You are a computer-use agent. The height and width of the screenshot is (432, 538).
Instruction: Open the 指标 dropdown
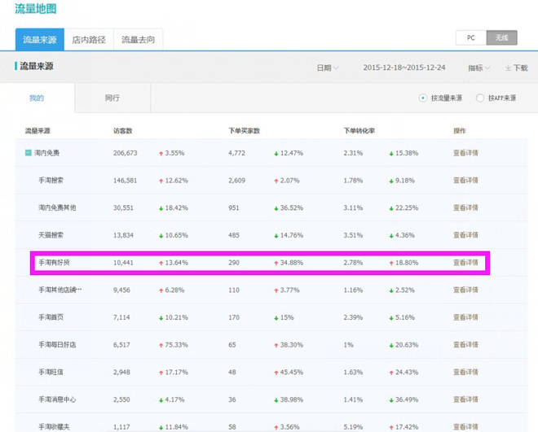tap(479, 68)
